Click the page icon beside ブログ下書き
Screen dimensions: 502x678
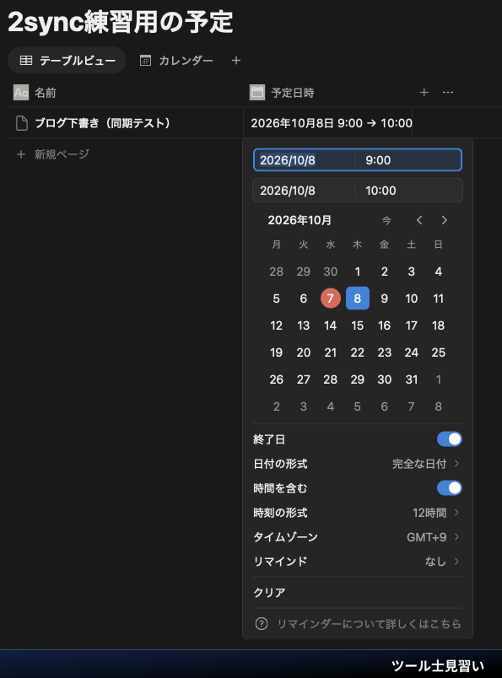22,123
